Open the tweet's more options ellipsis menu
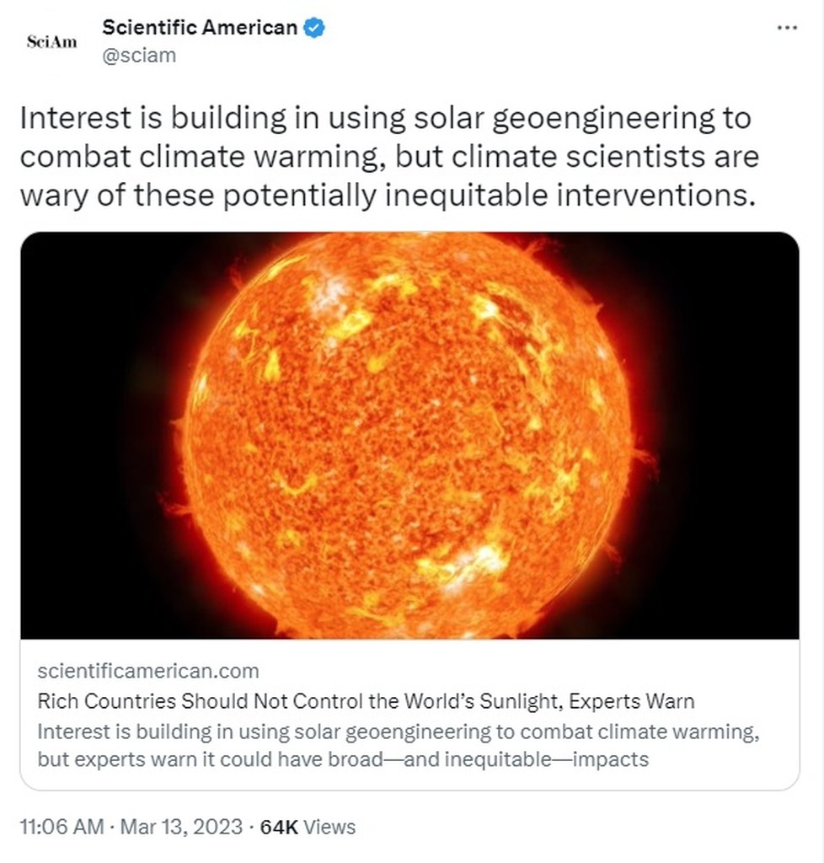This screenshot has height=863, width=824. click(787, 28)
